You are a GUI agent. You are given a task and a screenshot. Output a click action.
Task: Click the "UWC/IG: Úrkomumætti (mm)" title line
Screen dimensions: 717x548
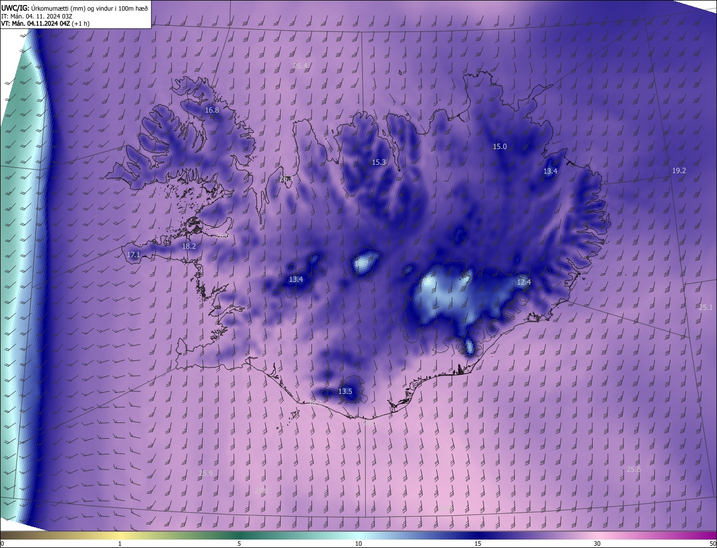pyautogui.click(x=75, y=8)
